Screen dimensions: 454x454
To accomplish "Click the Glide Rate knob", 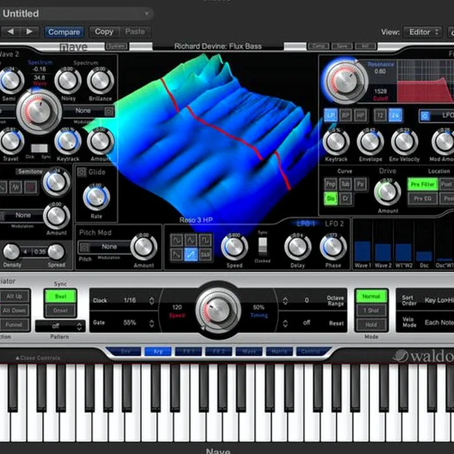I will [x=96, y=197].
